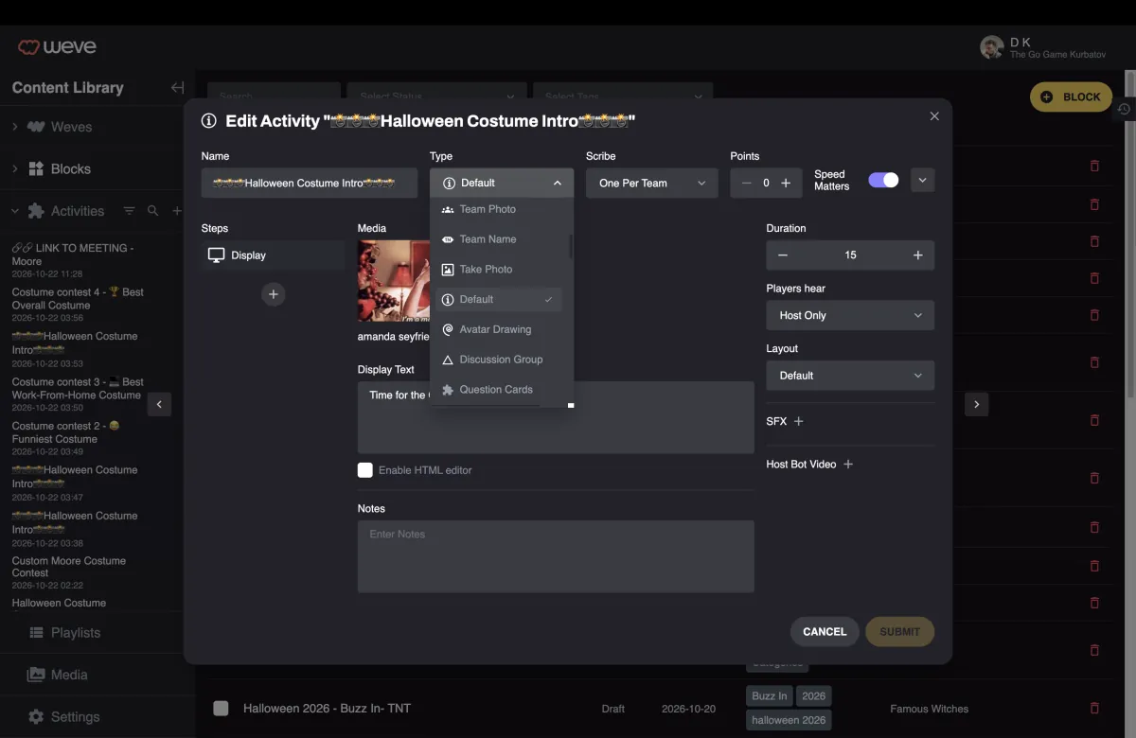The image size is (1136, 738).
Task: Expand the Blocks tree section
Action: coord(15,169)
